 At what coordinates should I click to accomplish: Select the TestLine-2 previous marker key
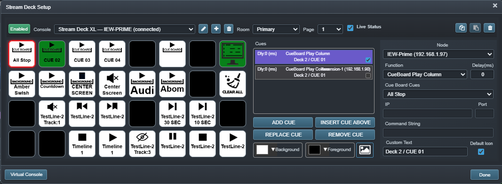tap(82, 113)
